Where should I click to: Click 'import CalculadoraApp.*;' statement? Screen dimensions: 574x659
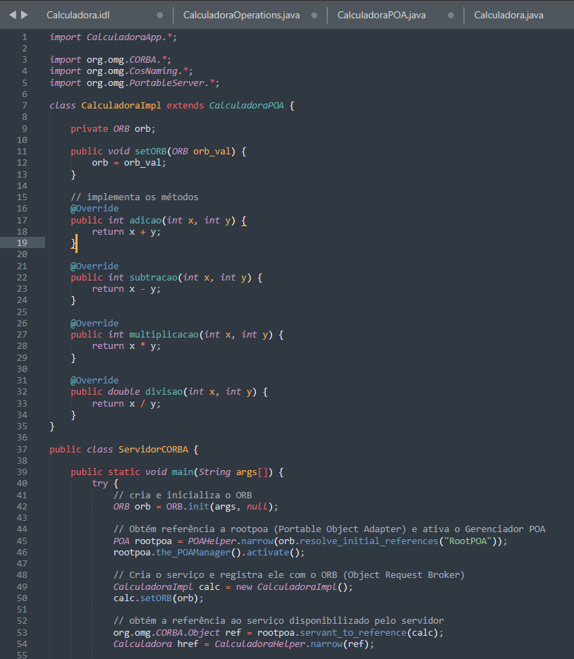point(113,37)
